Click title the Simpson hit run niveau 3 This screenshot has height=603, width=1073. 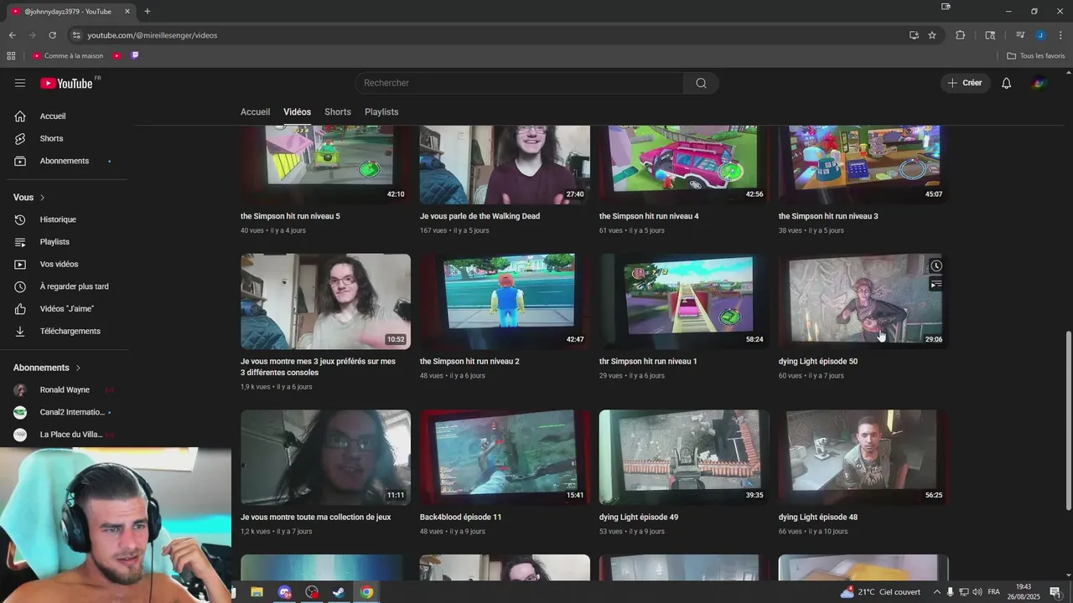tap(828, 216)
